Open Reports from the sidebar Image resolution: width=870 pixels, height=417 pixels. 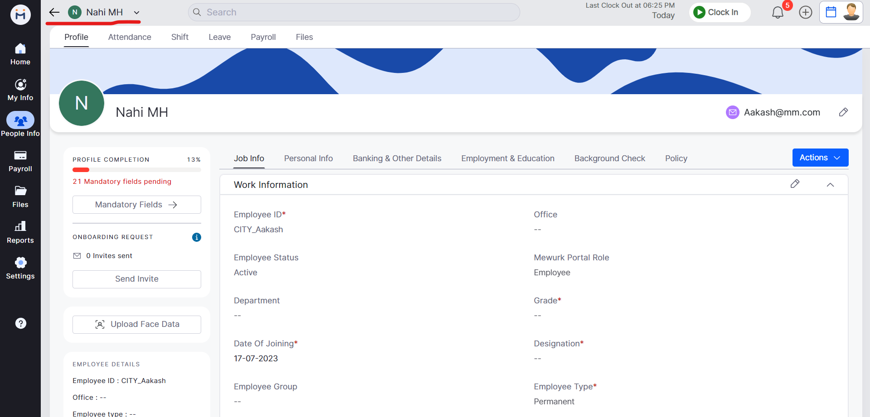click(x=20, y=232)
